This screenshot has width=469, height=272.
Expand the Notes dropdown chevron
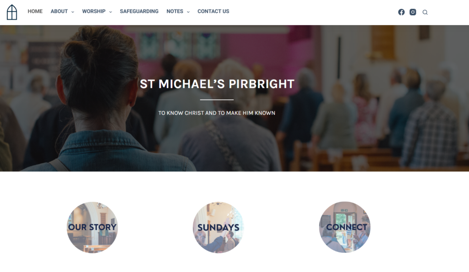(188, 12)
